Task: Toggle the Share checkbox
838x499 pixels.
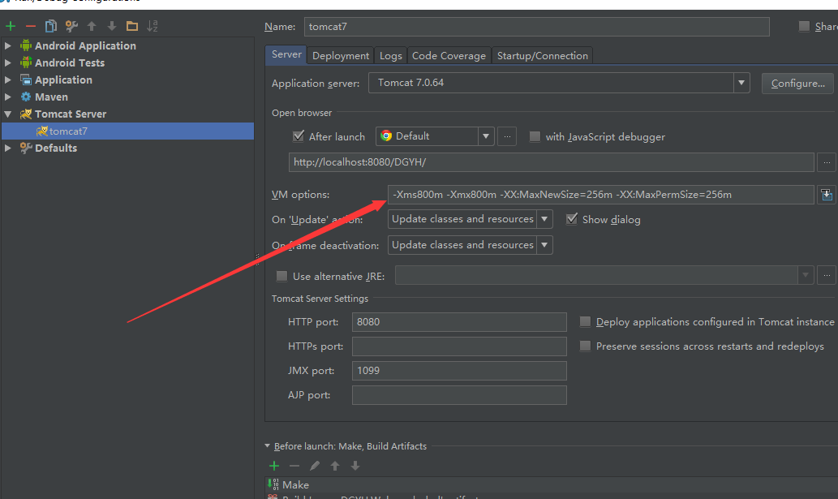Action: coord(804,26)
